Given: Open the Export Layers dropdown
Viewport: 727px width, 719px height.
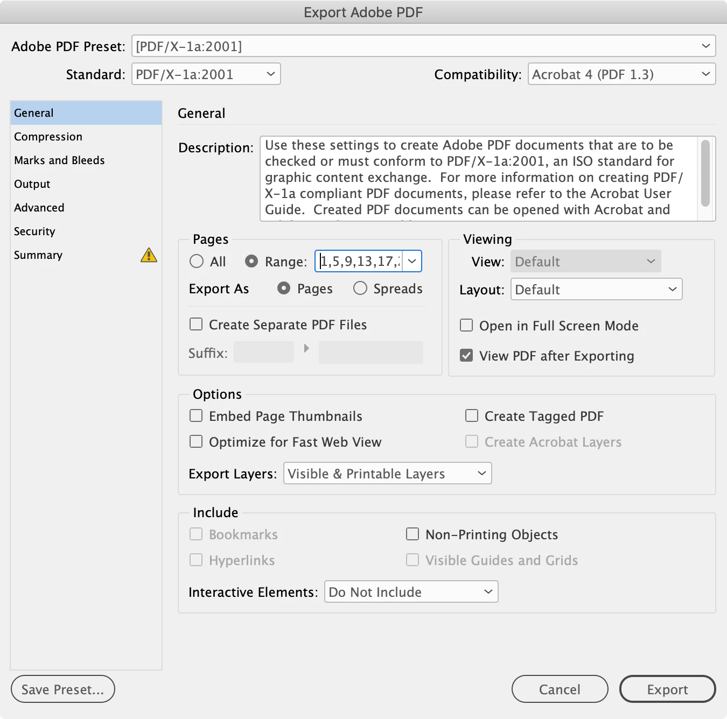Looking at the screenshot, I should [388, 474].
